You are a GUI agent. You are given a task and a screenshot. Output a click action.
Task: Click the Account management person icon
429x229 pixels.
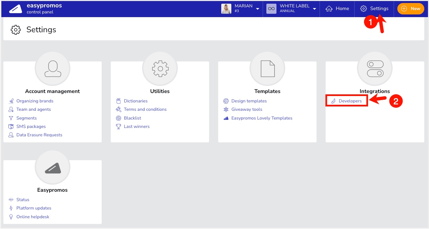pos(53,68)
